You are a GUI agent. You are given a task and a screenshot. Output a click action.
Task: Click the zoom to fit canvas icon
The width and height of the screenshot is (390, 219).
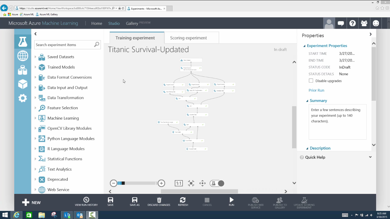click(x=191, y=183)
